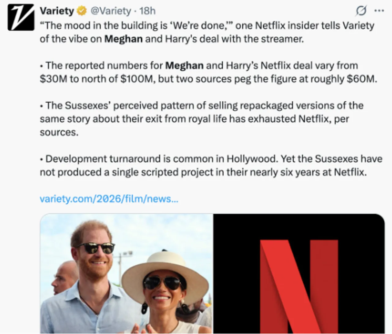The width and height of the screenshot is (392, 334).
Task: Click the 'repackaged versions' bullet paragraph
Action: pos(202,119)
